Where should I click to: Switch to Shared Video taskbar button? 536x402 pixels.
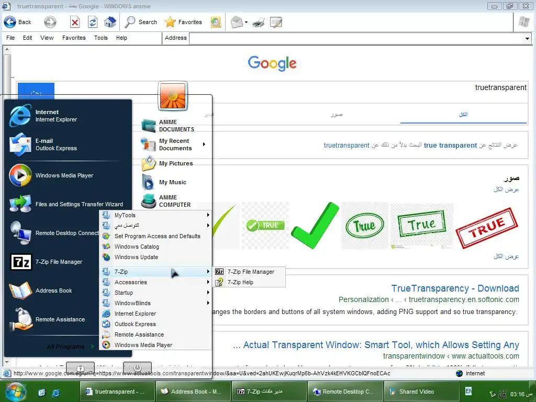(420, 392)
